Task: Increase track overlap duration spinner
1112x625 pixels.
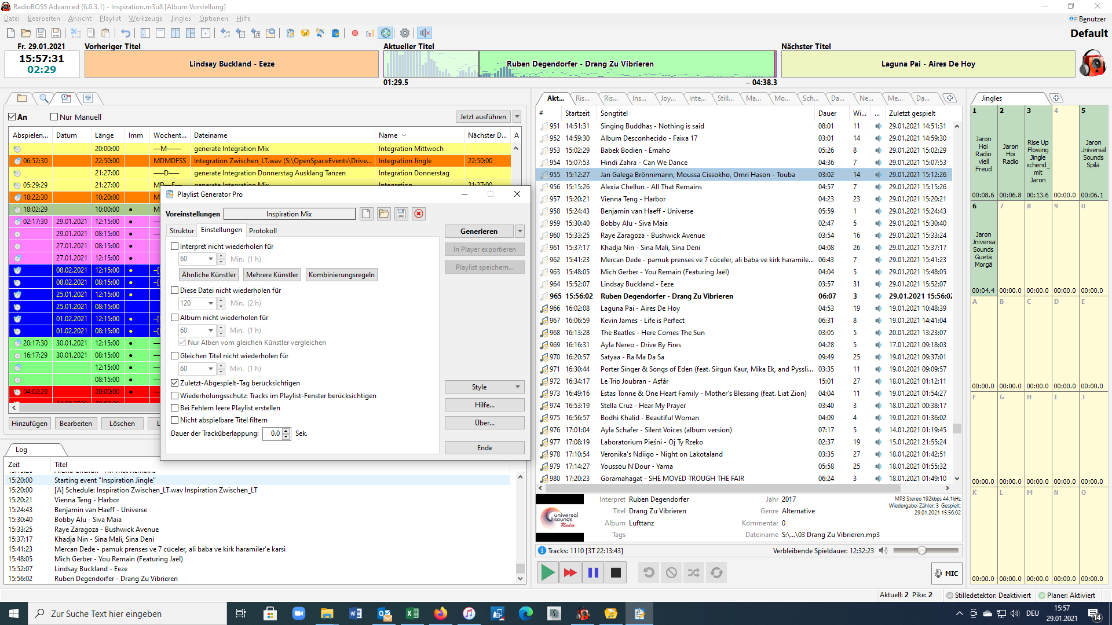Action: click(286, 431)
